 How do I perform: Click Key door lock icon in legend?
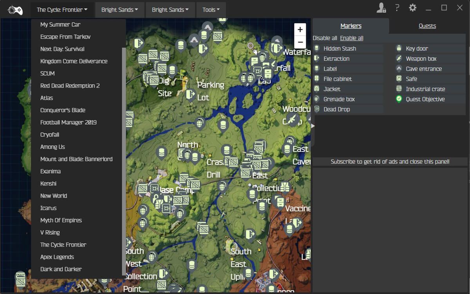[x=399, y=49]
